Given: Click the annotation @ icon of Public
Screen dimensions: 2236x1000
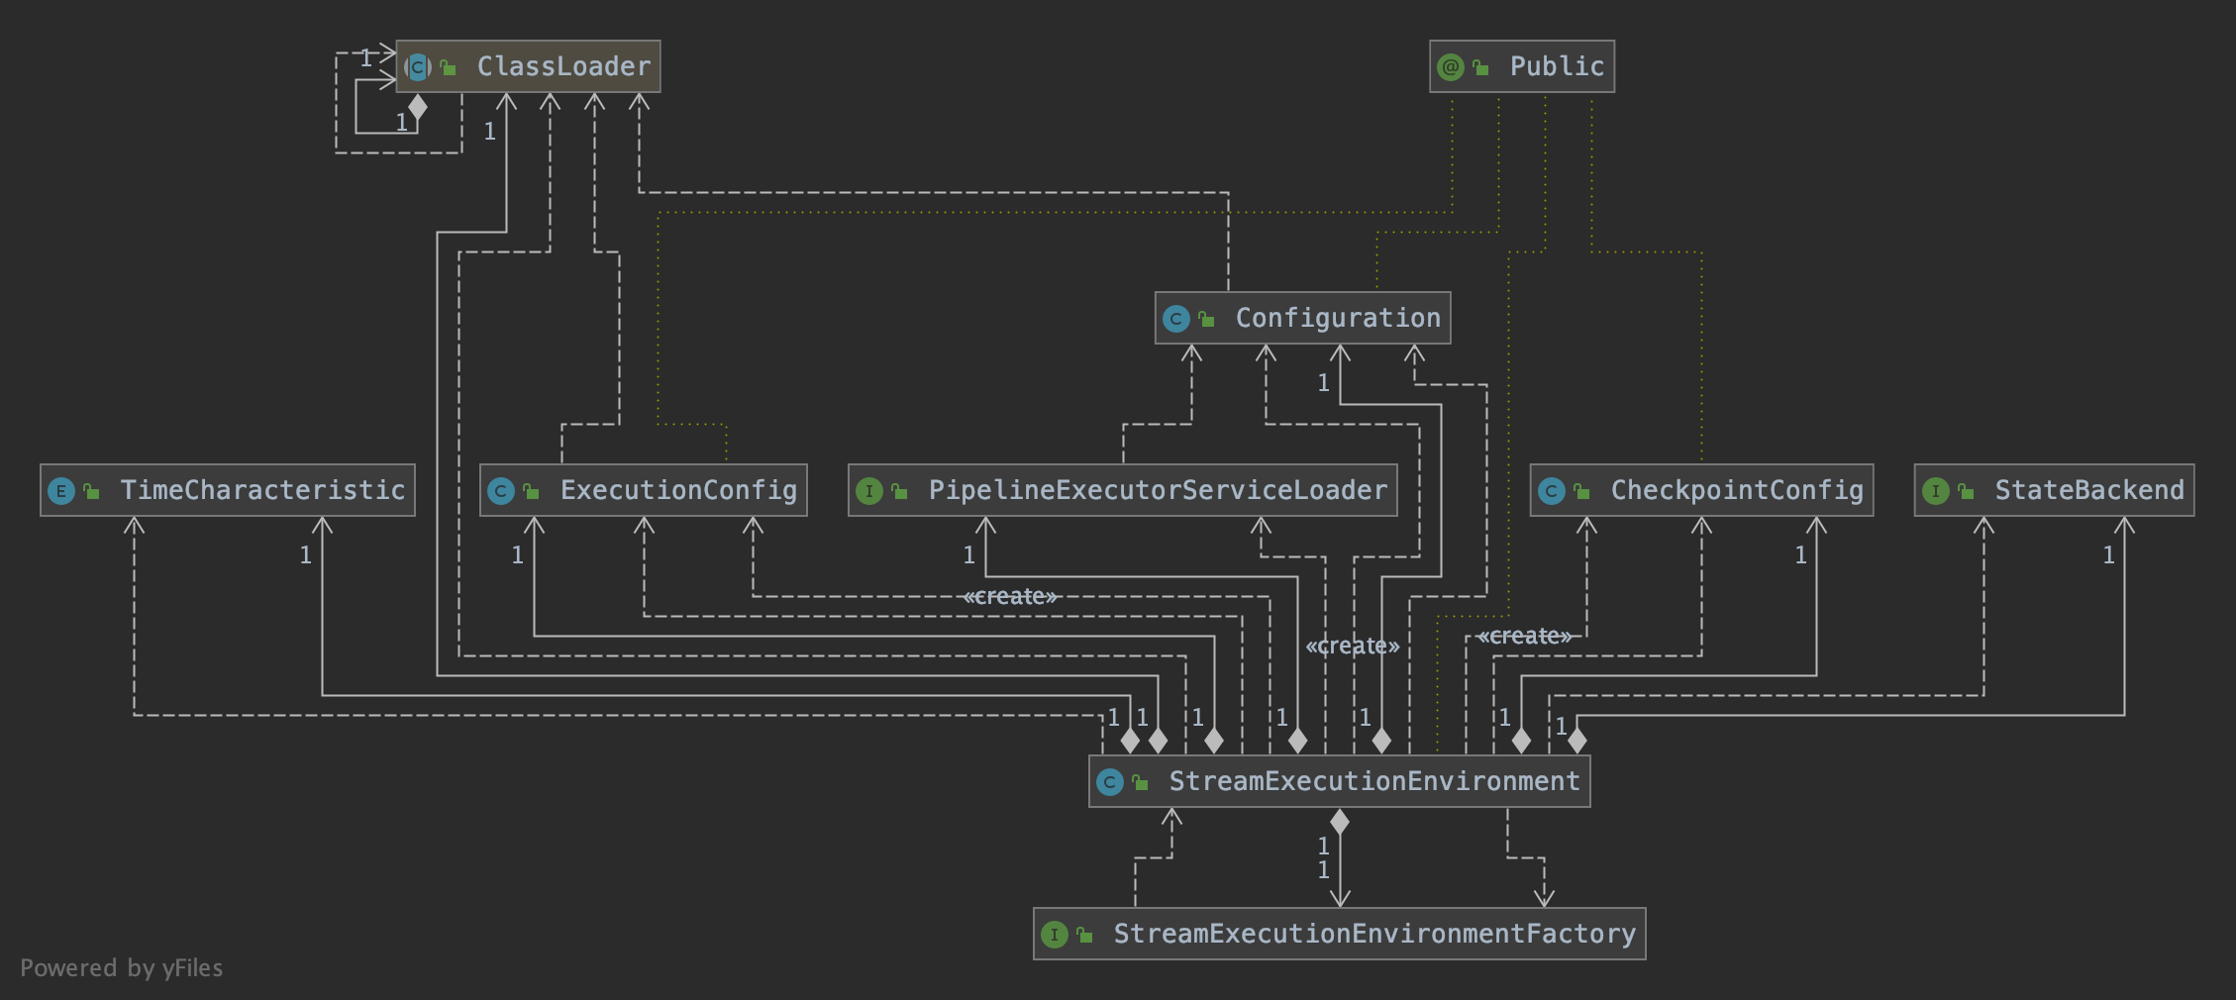Looking at the screenshot, I should coord(1451,67).
